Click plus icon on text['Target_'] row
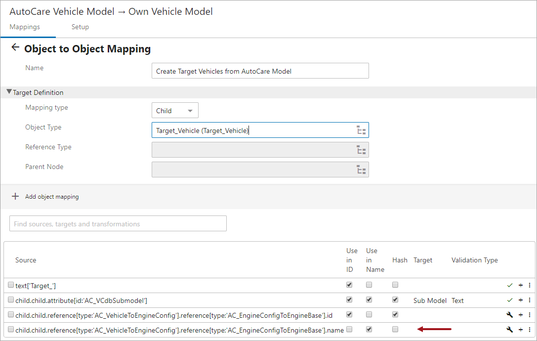The image size is (537, 341). coord(521,285)
